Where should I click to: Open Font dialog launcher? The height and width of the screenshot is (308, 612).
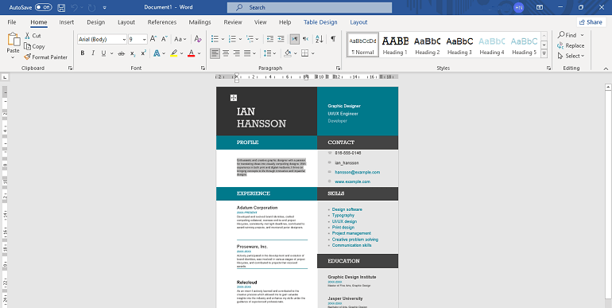tap(203, 68)
